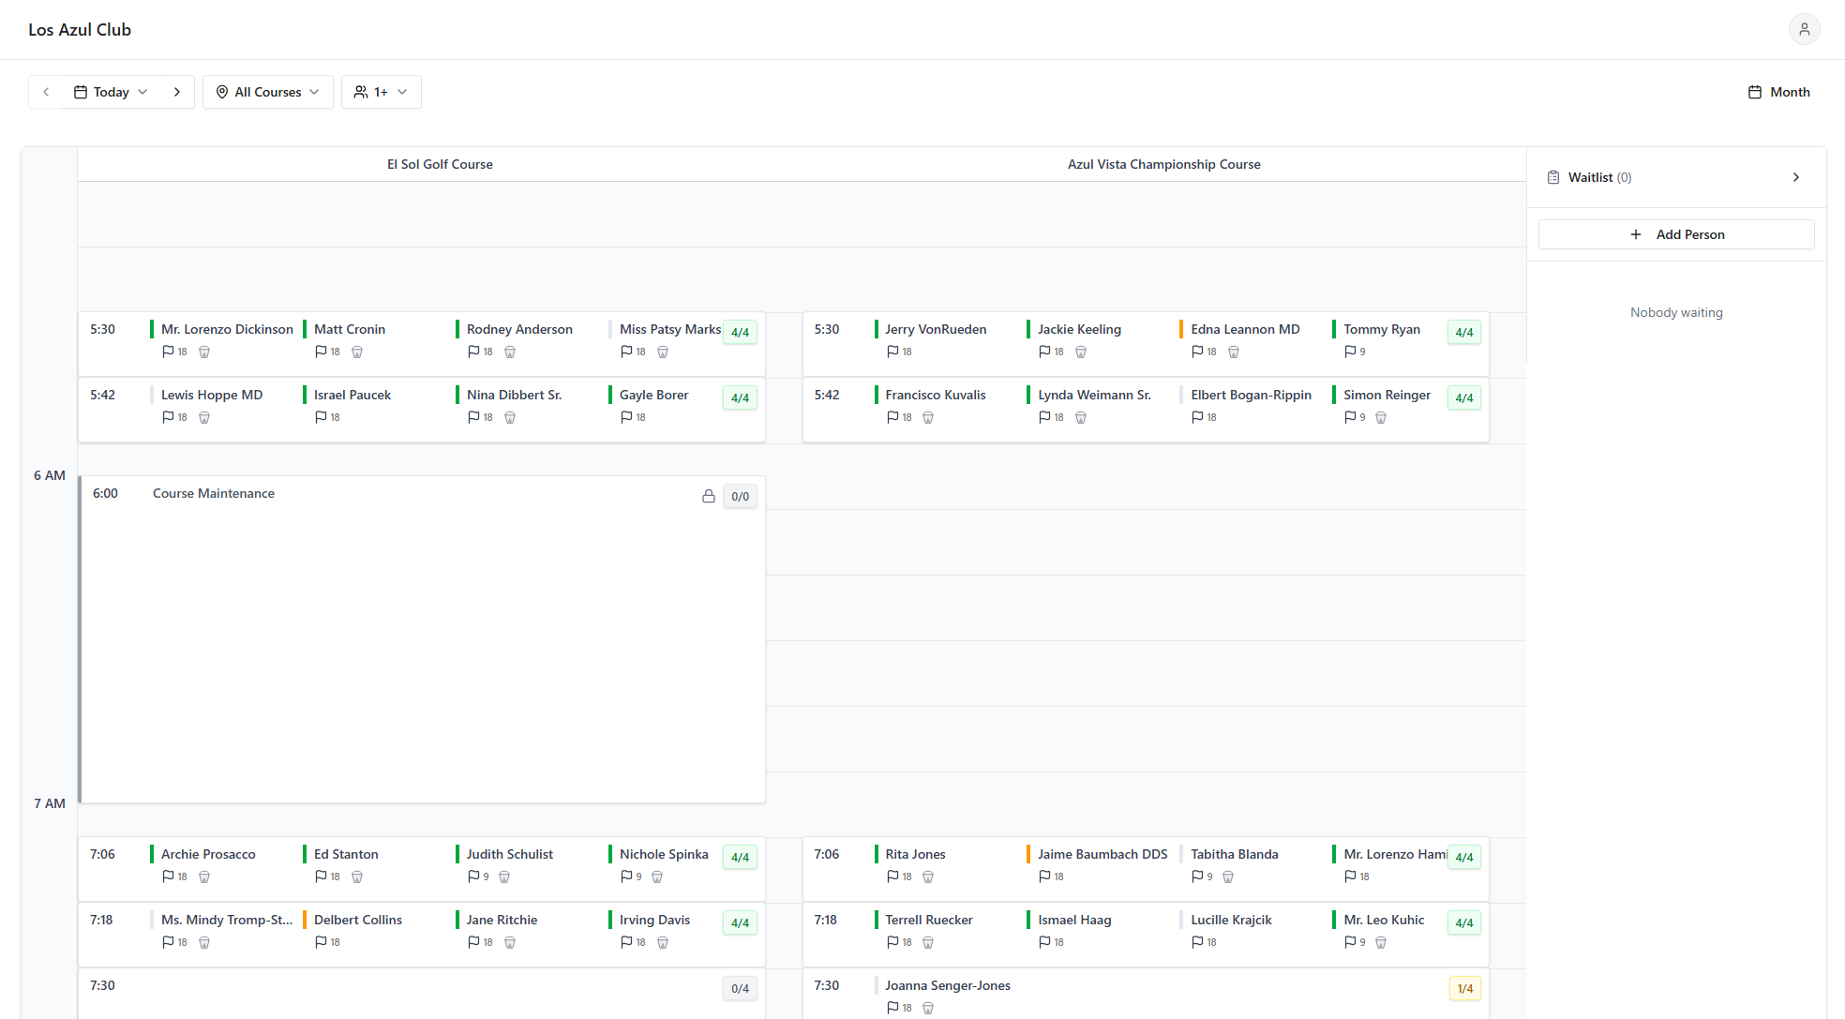Screen dimensions: 1845x1019
Task: Delete Joanna Senger-Jones using the trash icon
Action: tap(928, 1008)
